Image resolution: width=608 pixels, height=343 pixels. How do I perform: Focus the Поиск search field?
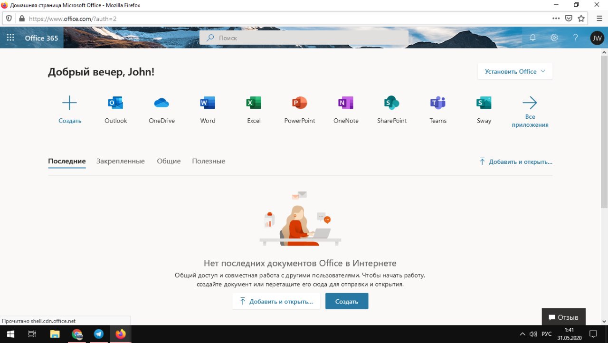(x=304, y=38)
